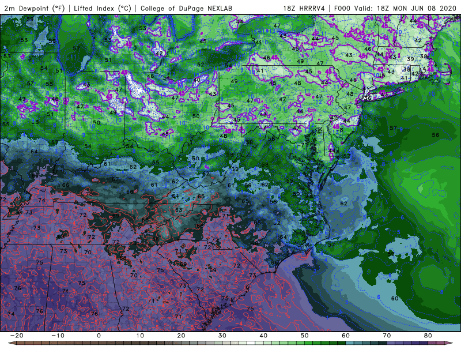This screenshot has height=346, width=461.
Task: Click the 60 label on the color scale
Action: click(346, 336)
